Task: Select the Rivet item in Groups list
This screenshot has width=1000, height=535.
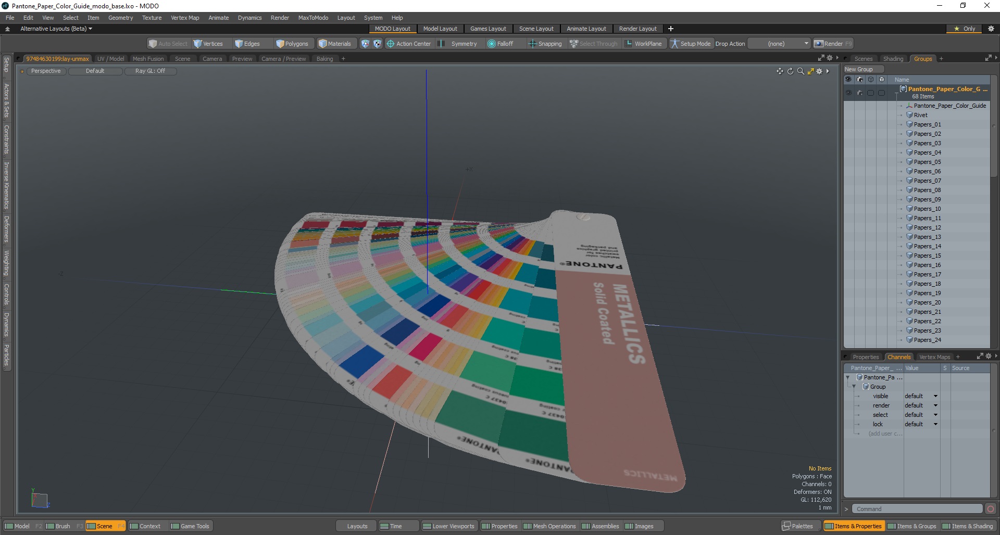Action: (x=920, y=115)
